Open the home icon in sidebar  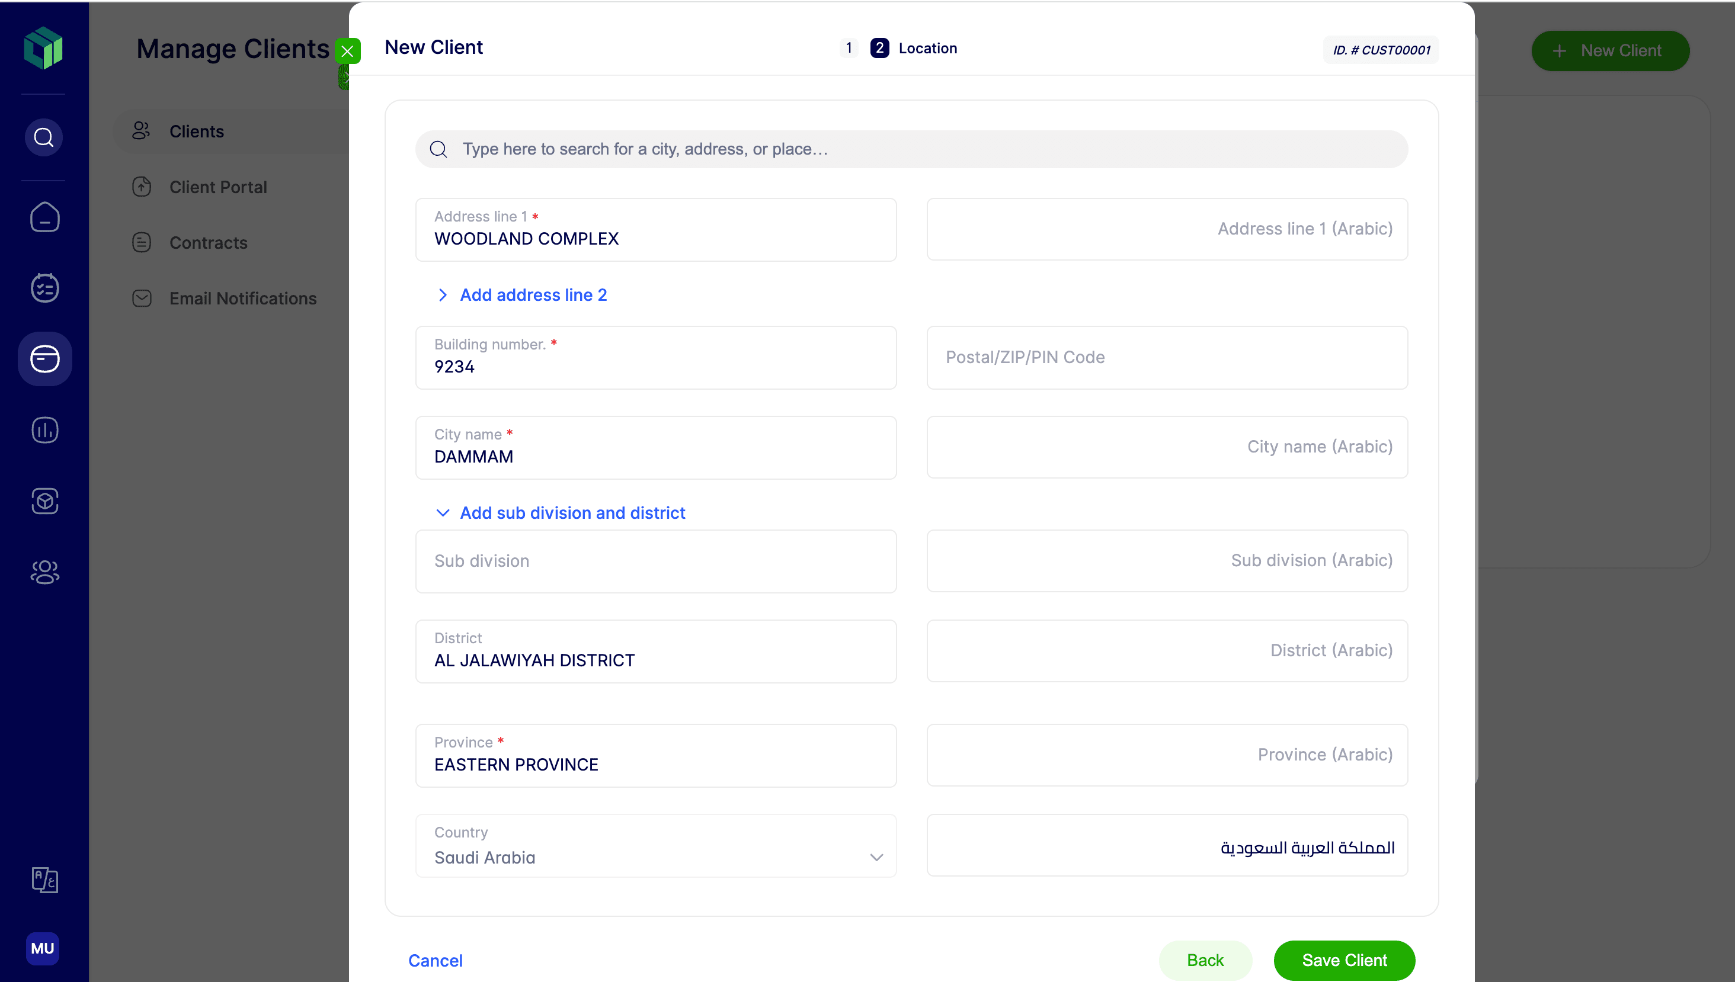pyautogui.click(x=44, y=217)
